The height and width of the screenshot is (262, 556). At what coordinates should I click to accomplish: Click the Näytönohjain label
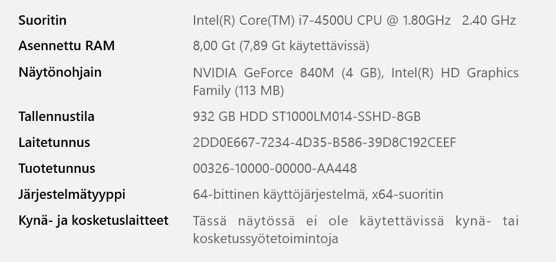pos(60,72)
